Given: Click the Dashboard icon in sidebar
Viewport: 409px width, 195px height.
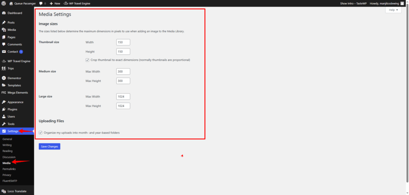Looking at the screenshot, I should (x=4, y=13).
